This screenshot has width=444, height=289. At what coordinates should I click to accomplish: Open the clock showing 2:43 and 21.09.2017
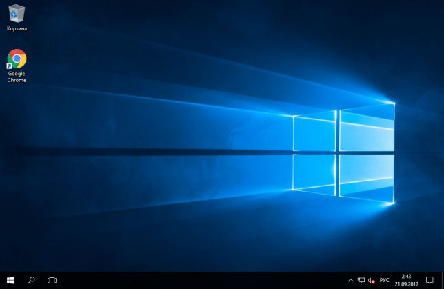coord(406,280)
